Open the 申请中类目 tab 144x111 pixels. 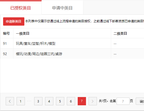(x=62, y=8)
